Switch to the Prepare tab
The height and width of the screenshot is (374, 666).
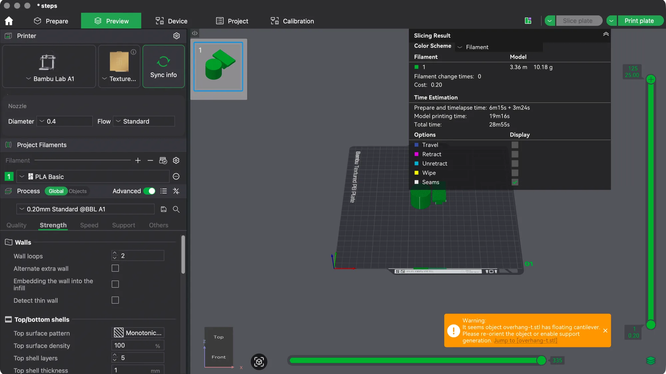51,21
